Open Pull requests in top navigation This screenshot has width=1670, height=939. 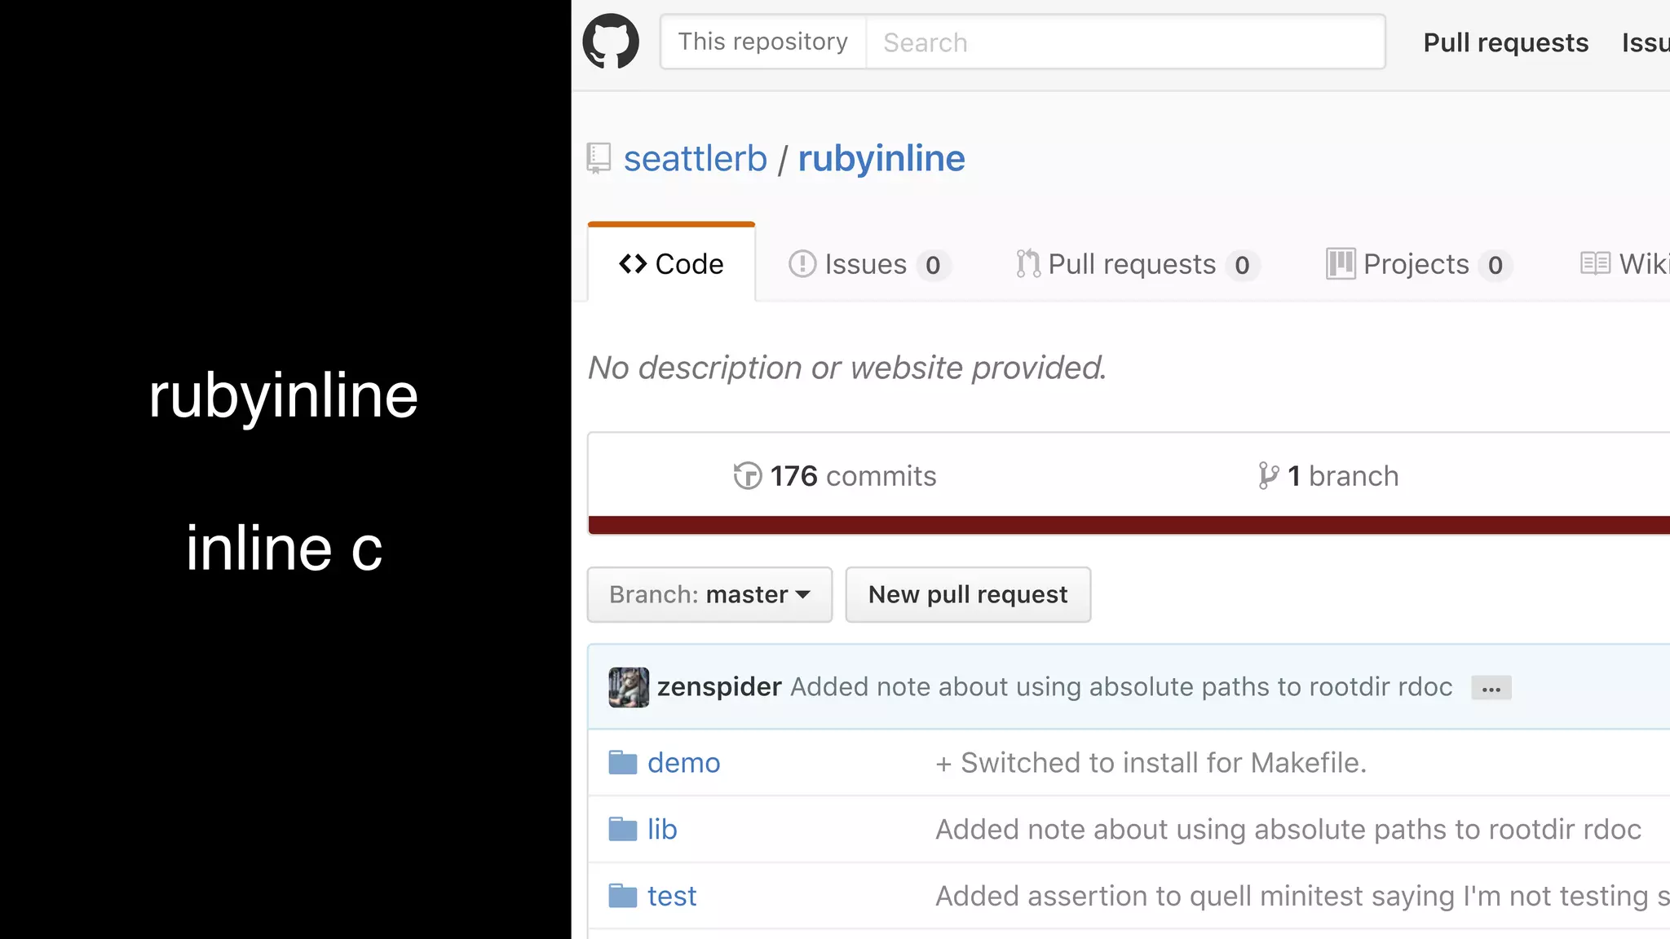point(1505,42)
